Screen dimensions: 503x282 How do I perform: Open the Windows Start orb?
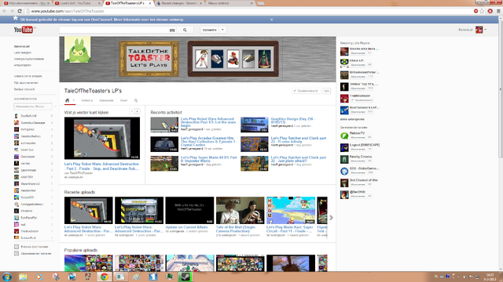7,277
